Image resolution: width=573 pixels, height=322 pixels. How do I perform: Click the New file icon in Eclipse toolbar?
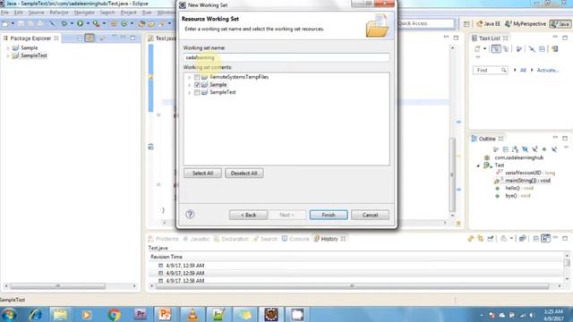pos(5,23)
